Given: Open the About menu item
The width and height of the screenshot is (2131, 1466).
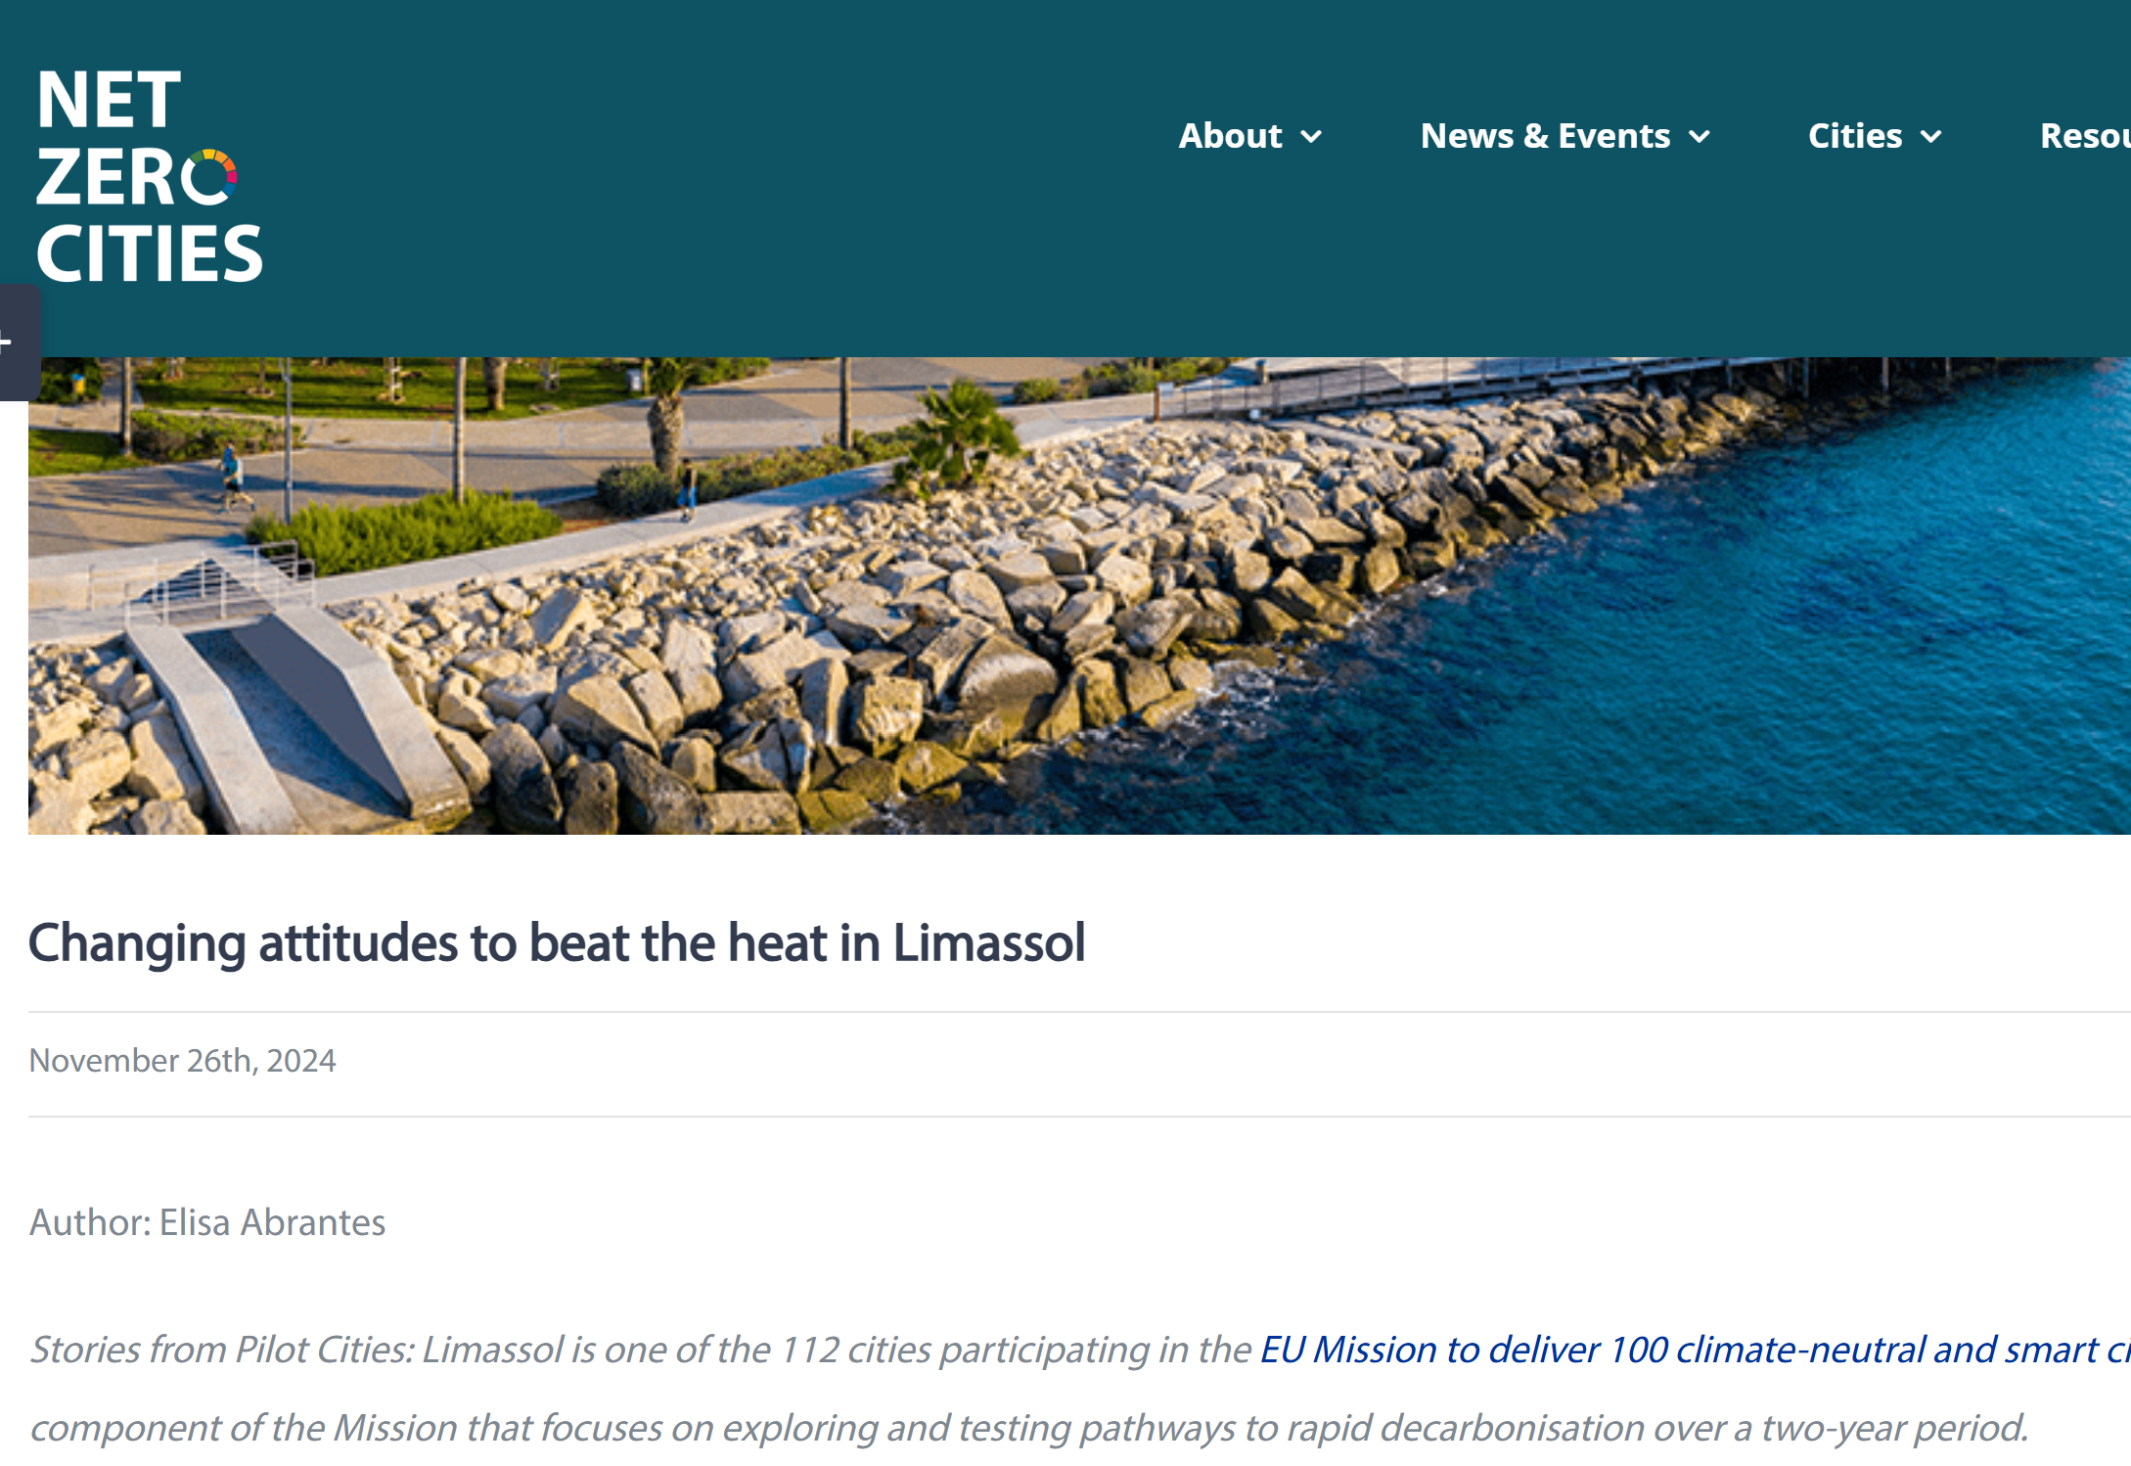Looking at the screenshot, I should pos(1230,136).
